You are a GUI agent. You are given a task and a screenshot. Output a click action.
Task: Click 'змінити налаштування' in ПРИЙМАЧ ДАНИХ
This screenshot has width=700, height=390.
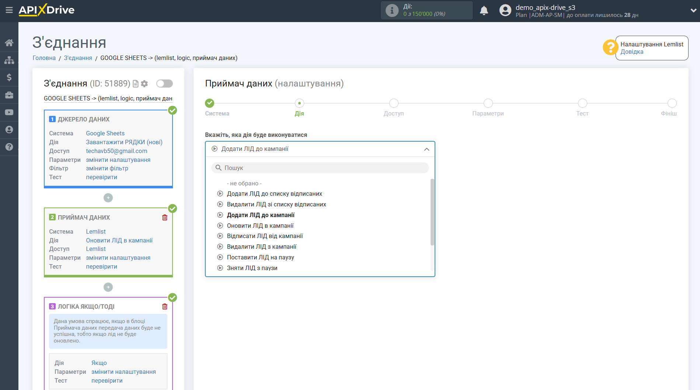click(118, 258)
